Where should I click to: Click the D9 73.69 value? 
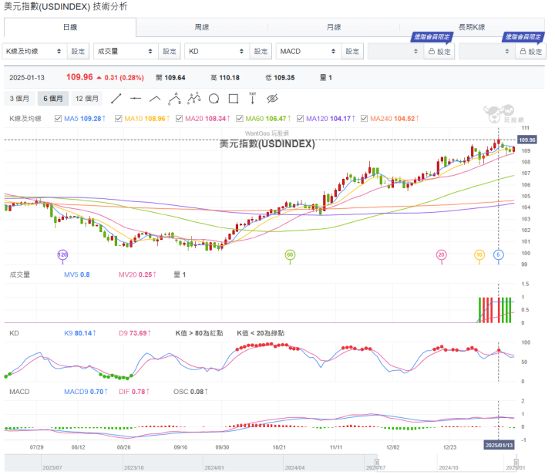pyautogui.click(x=134, y=333)
